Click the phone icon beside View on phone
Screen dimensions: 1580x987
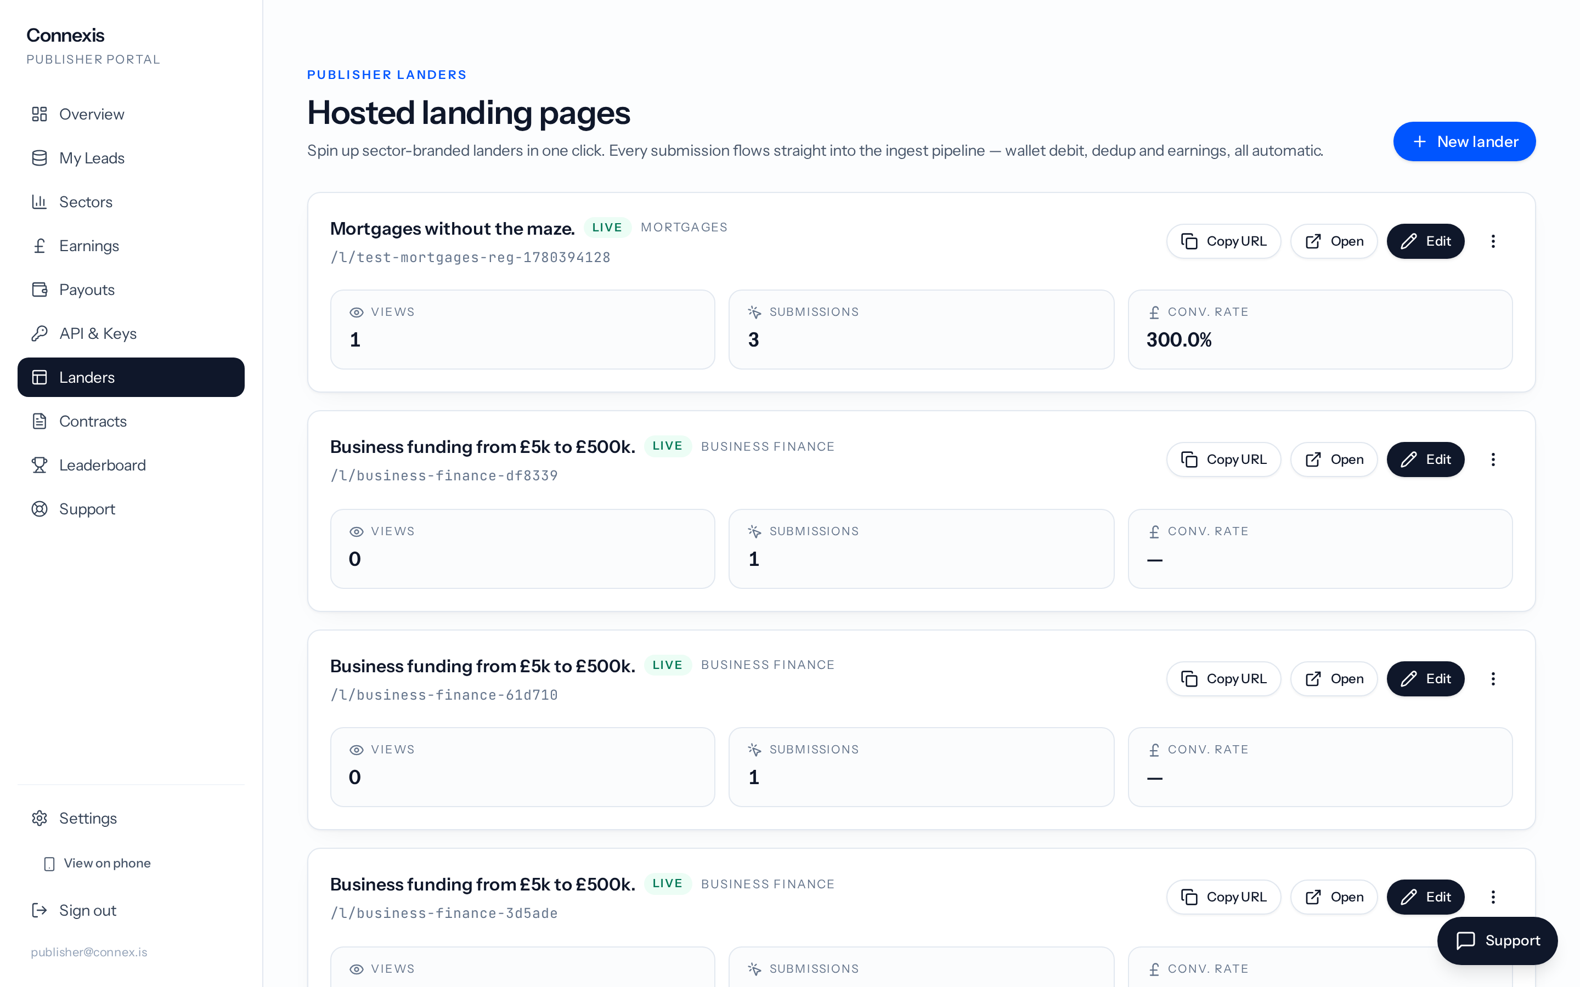[49, 864]
